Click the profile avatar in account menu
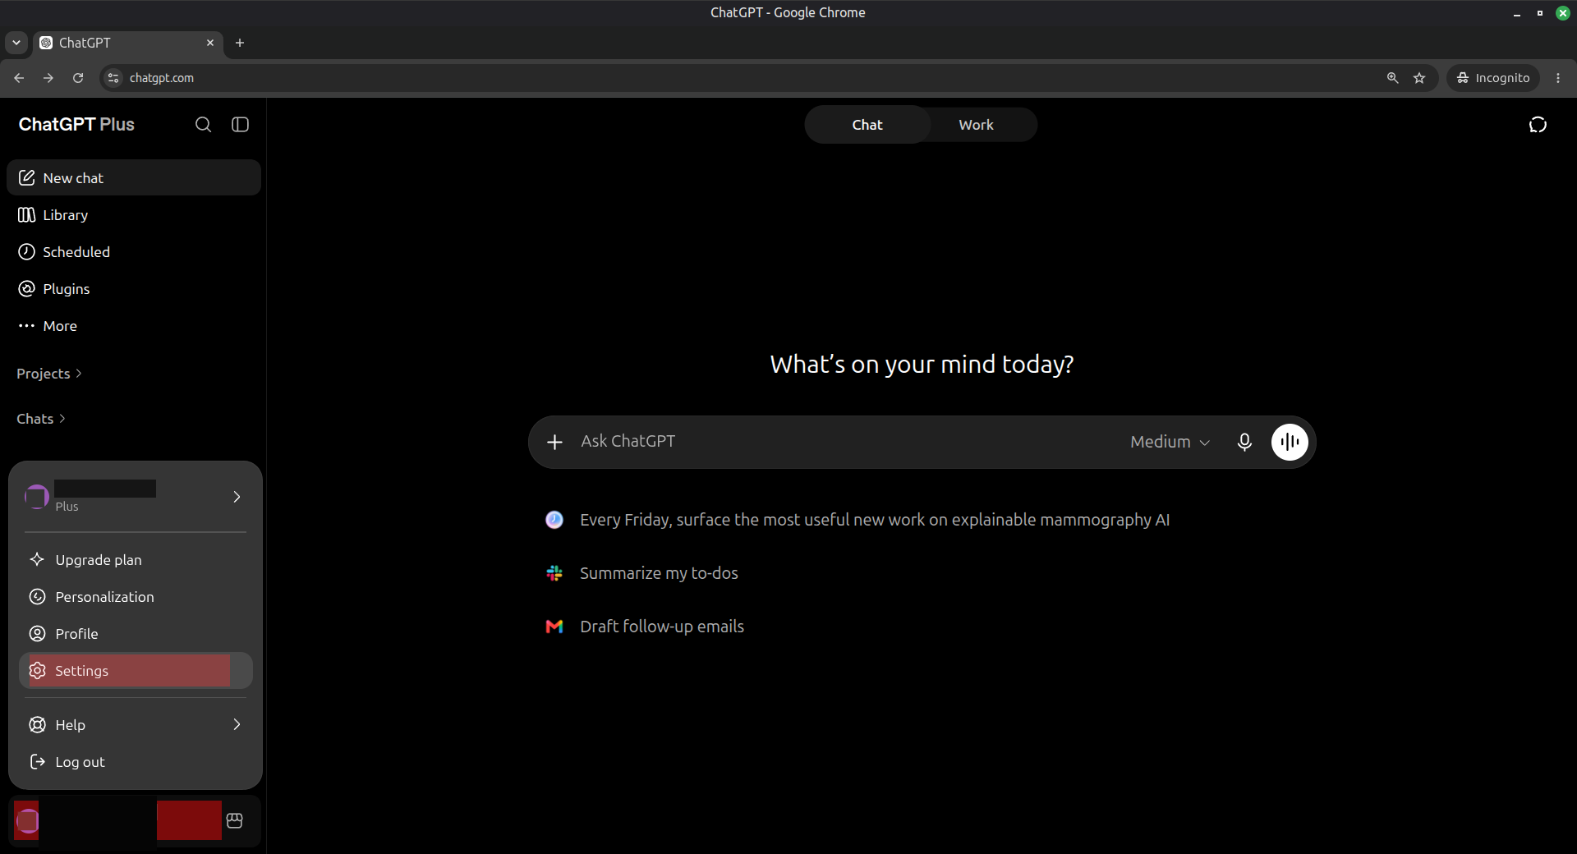Screen dimensions: 1577x854 pyautogui.click(x=36, y=497)
